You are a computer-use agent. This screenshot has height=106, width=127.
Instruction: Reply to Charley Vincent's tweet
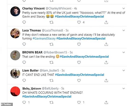click(x=24, y=22)
